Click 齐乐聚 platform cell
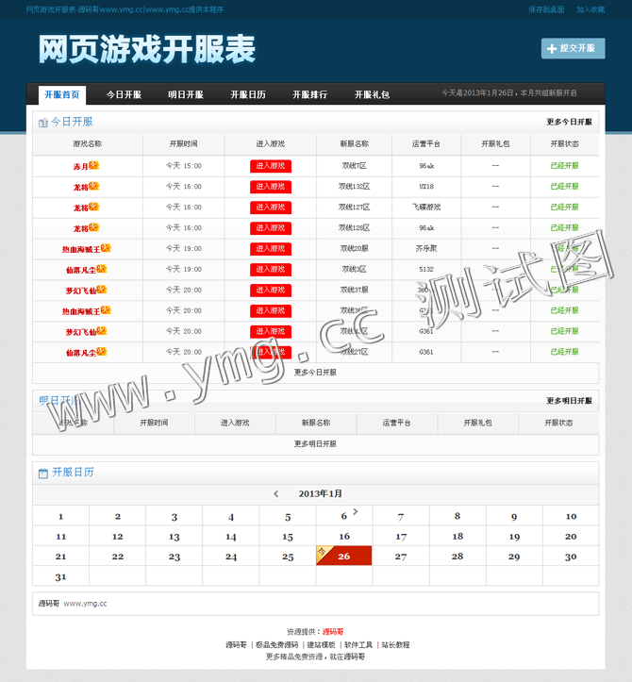 point(426,248)
